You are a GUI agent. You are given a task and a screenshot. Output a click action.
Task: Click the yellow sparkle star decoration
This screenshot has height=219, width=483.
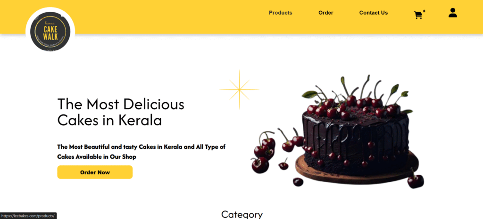click(x=239, y=89)
